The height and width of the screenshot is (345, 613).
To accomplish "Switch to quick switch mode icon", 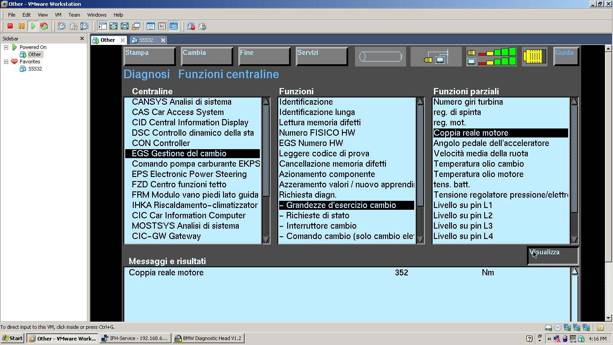I will 114,27.
